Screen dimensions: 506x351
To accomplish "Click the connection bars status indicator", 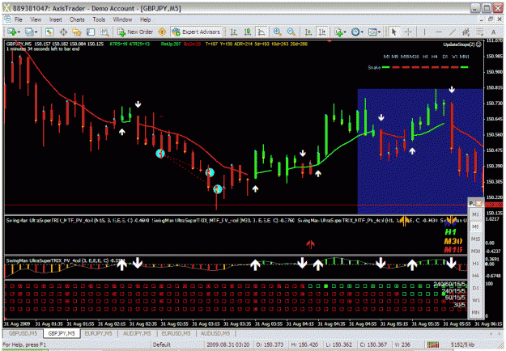I will coord(433,345).
